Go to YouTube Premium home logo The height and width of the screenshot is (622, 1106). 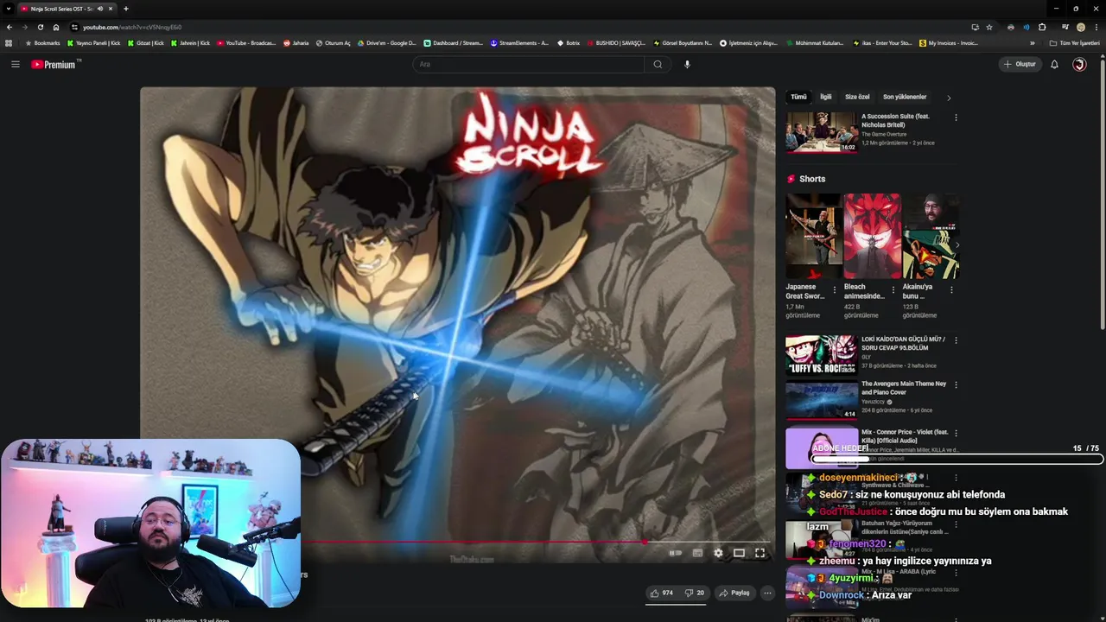pyautogui.click(x=55, y=64)
